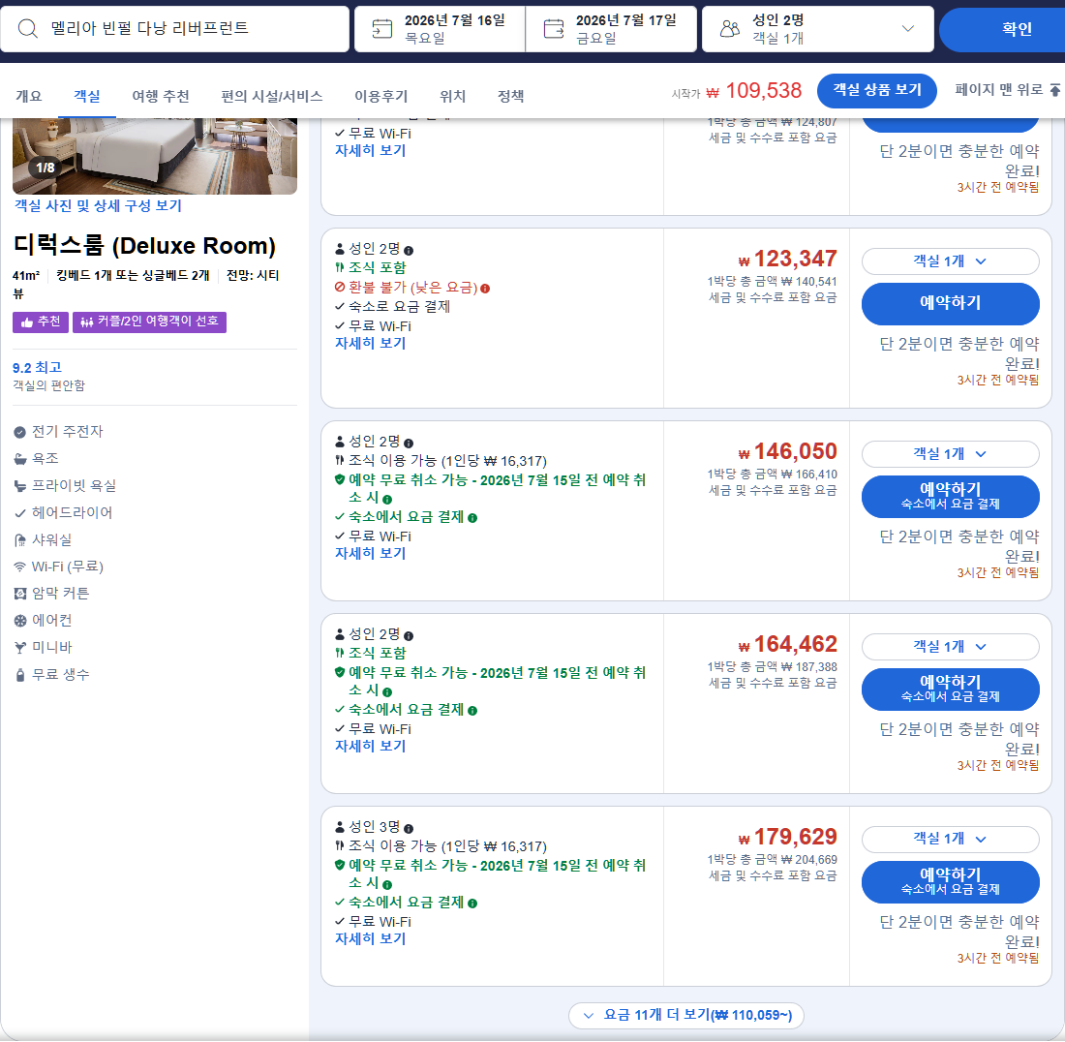Click the 객실 상품 보기 button
1065x1042 pixels.
[877, 90]
